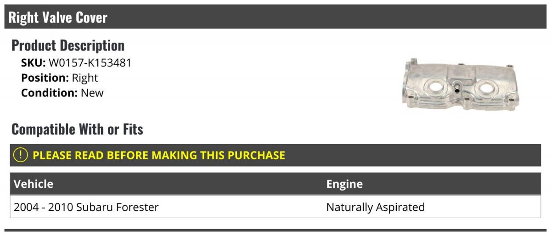Click the Engine column header
Screen dimensions: 551x236
344,184
